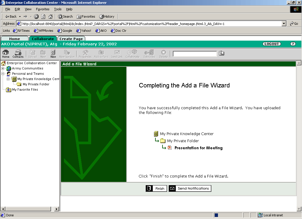
Task: Collapse the Personal and Teams node
Action: (3, 74)
